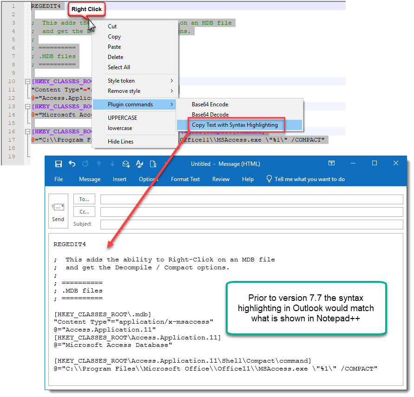
Task: Click into the To recipients field
Action: tap(252, 199)
